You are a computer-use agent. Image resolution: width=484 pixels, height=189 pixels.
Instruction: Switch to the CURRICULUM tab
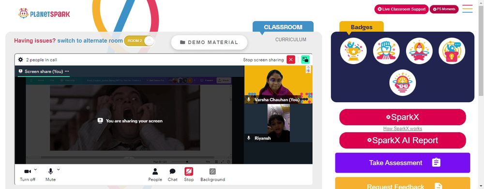[291, 40]
